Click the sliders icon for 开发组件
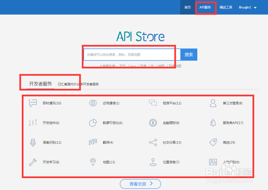The image size is (268, 190). coord(33,123)
